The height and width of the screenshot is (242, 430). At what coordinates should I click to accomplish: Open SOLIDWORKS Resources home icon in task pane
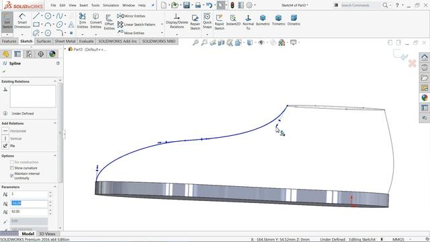coord(425,57)
